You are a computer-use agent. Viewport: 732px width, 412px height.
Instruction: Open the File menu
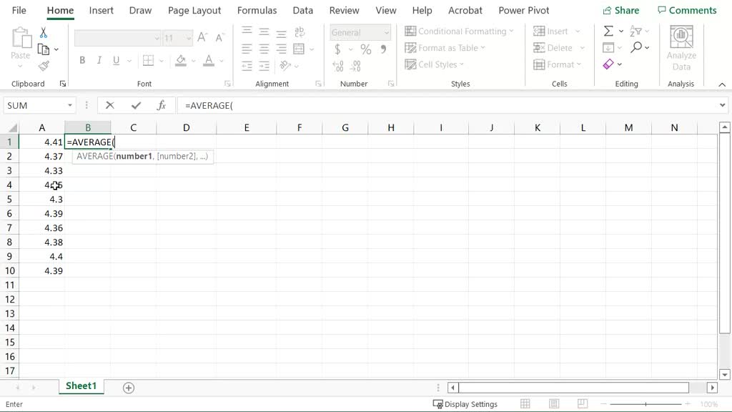[19, 10]
